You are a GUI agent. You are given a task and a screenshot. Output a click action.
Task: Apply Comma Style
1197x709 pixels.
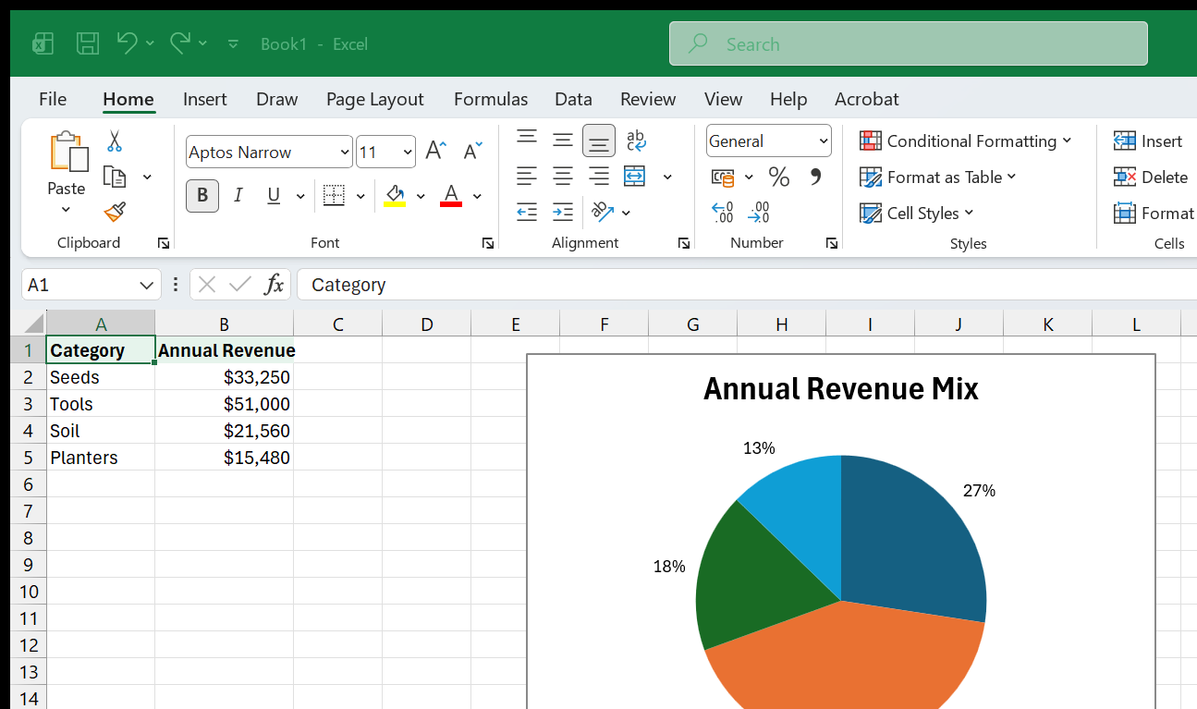(x=815, y=176)
